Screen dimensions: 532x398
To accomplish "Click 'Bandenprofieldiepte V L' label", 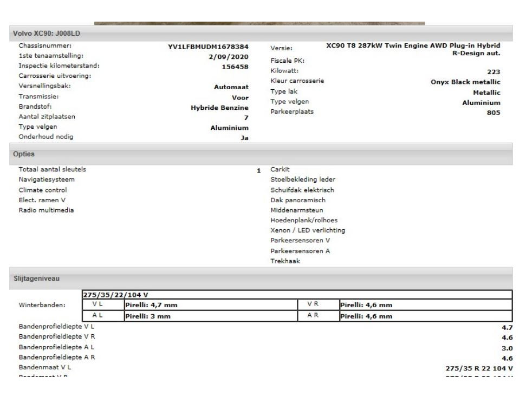I will click(x=56, y=327).
